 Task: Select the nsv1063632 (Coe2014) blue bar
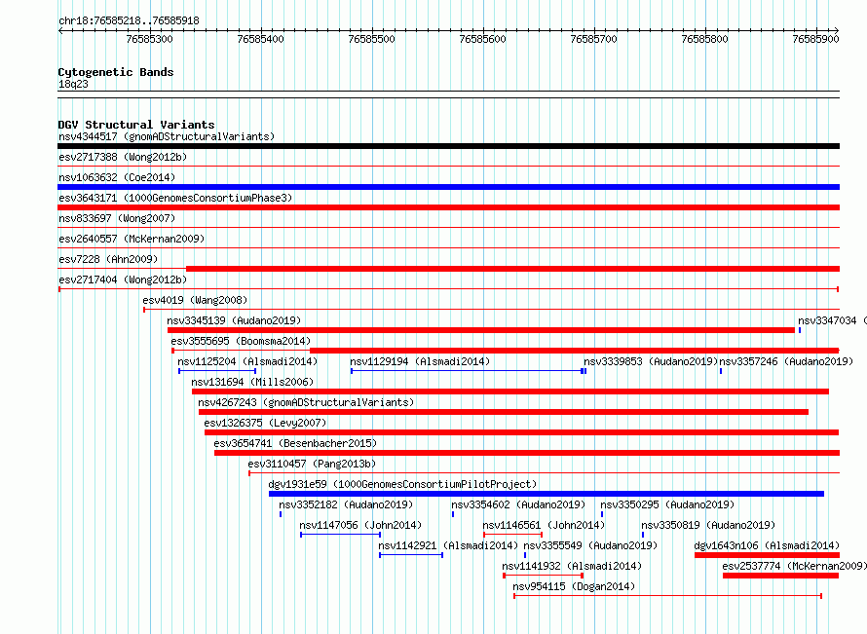(448, 187)
